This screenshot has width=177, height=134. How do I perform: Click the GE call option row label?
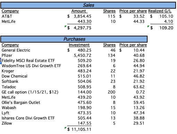(x=30, y=92)
